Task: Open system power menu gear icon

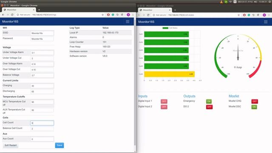Action: point(270,2)
